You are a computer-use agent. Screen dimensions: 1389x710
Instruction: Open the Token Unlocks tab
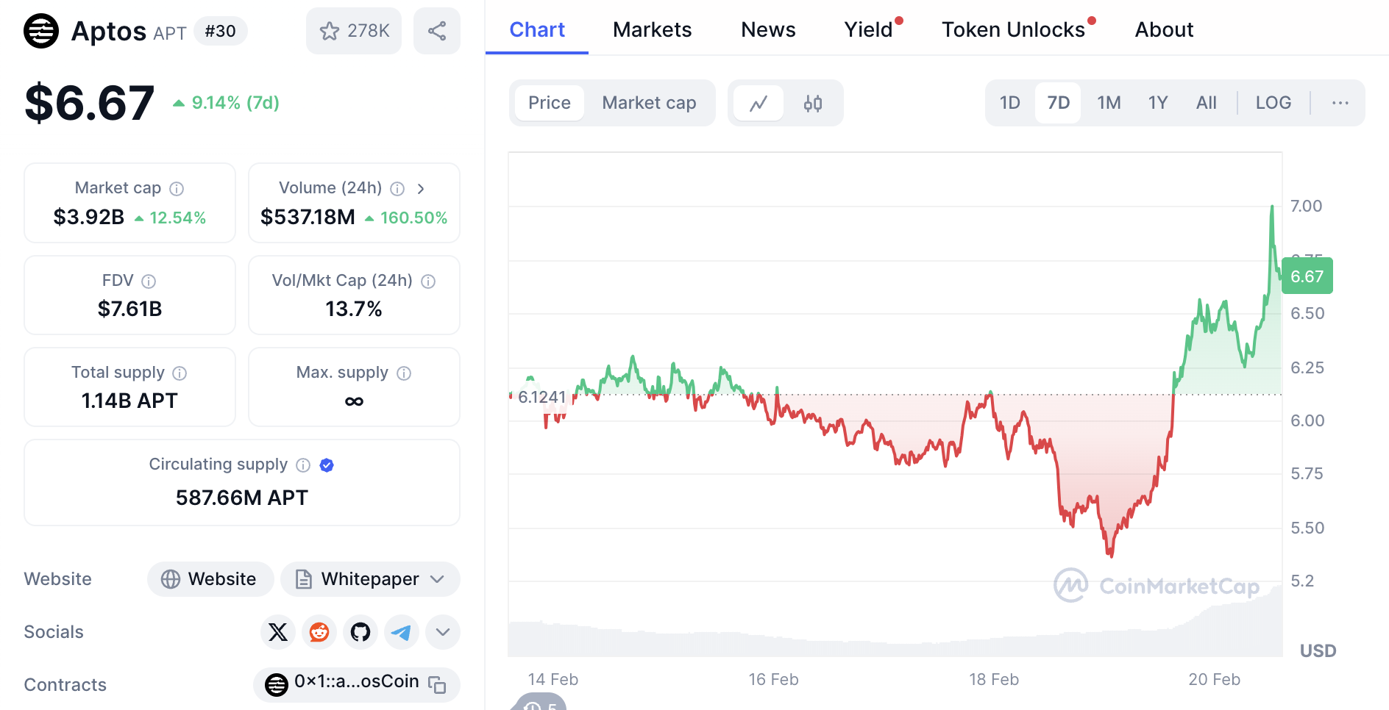click(1013, 29)
